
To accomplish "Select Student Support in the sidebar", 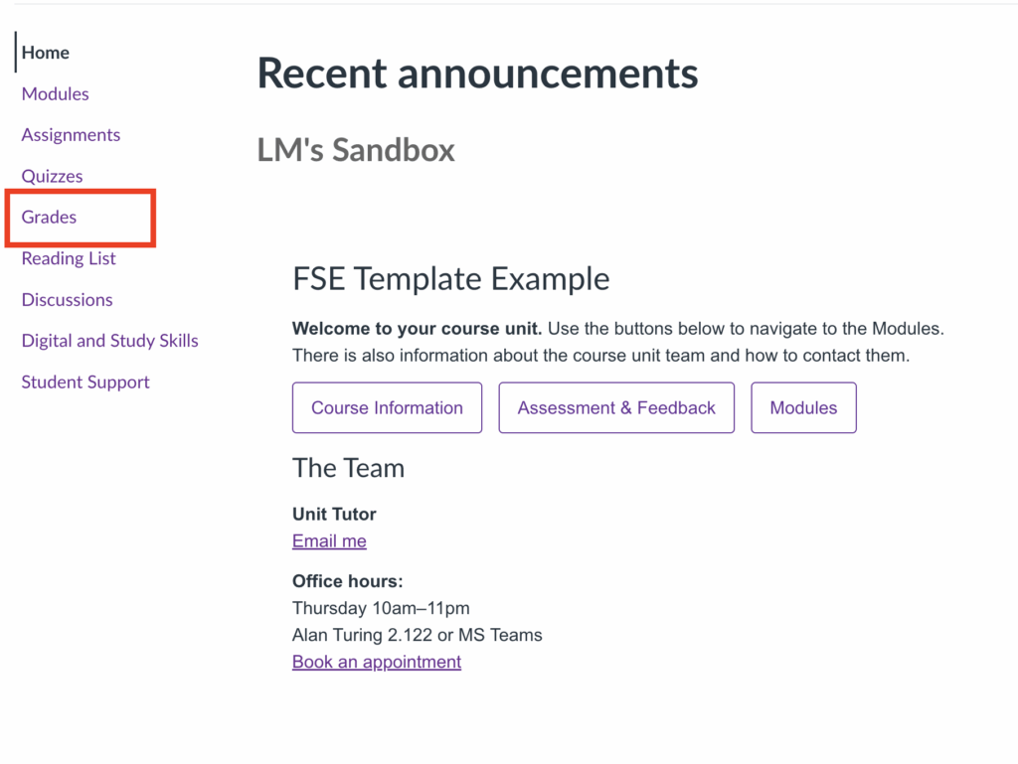I will [x=85, y=382].
